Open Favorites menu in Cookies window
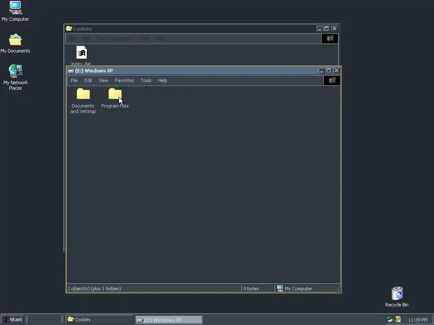This screenshot has height=325, width=434. pos(122,39)
